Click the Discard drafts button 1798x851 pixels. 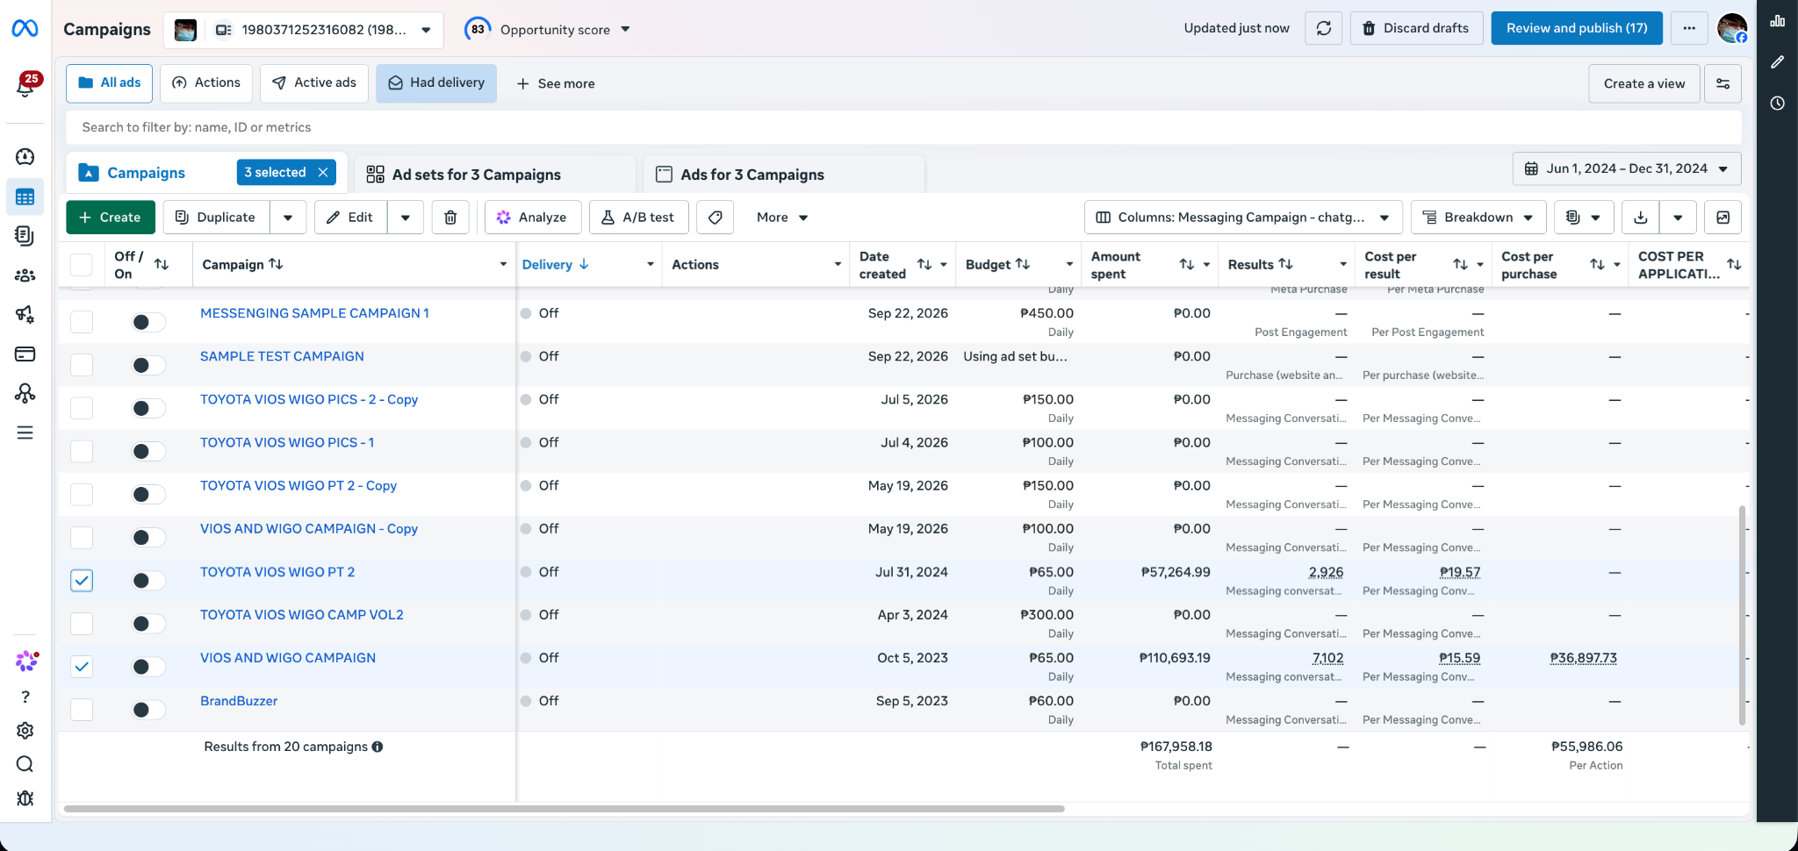click(x=1416, y=28)
